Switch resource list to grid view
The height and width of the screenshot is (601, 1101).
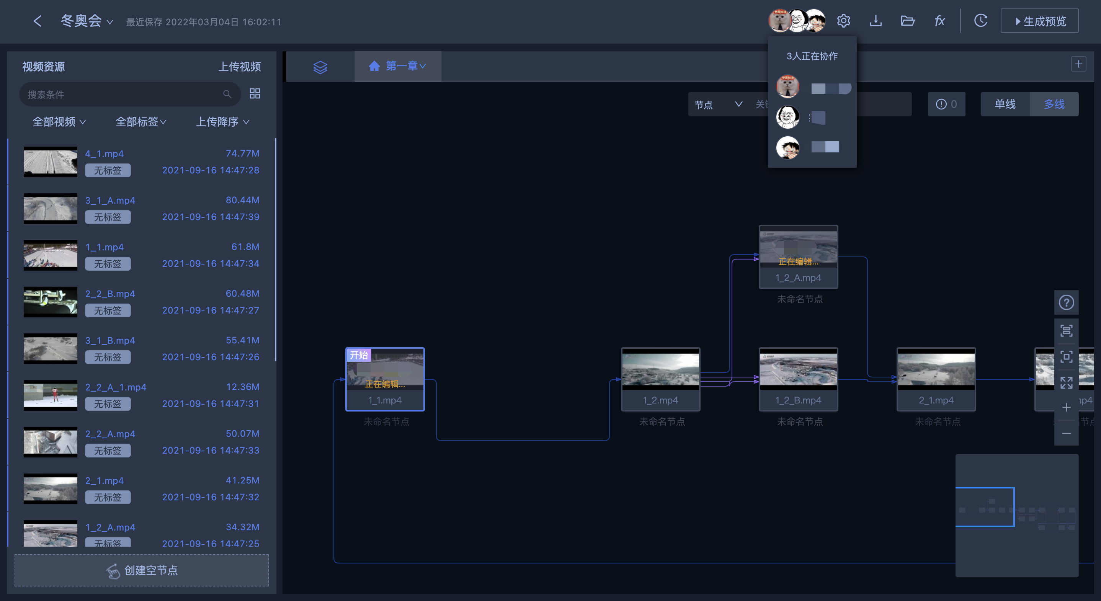click(x=255, y=94)
